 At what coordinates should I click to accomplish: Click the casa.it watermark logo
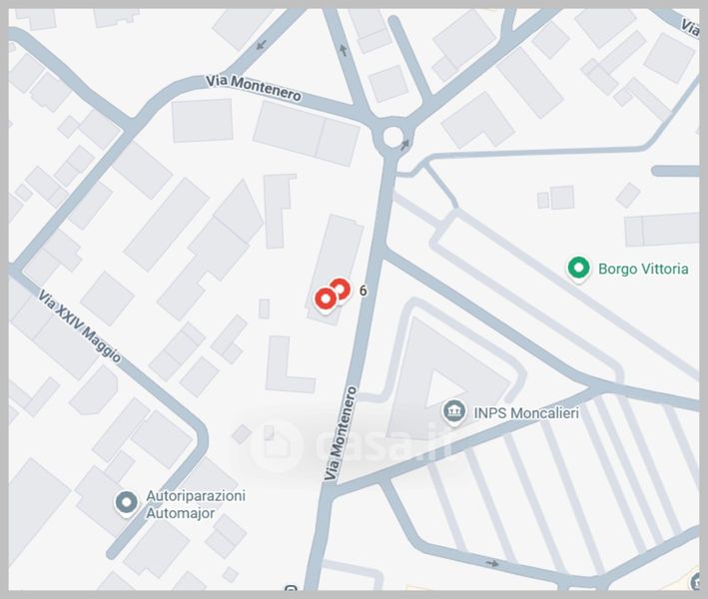(350, 444)
